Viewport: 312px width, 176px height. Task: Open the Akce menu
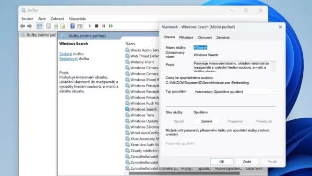tap(42, 19)
